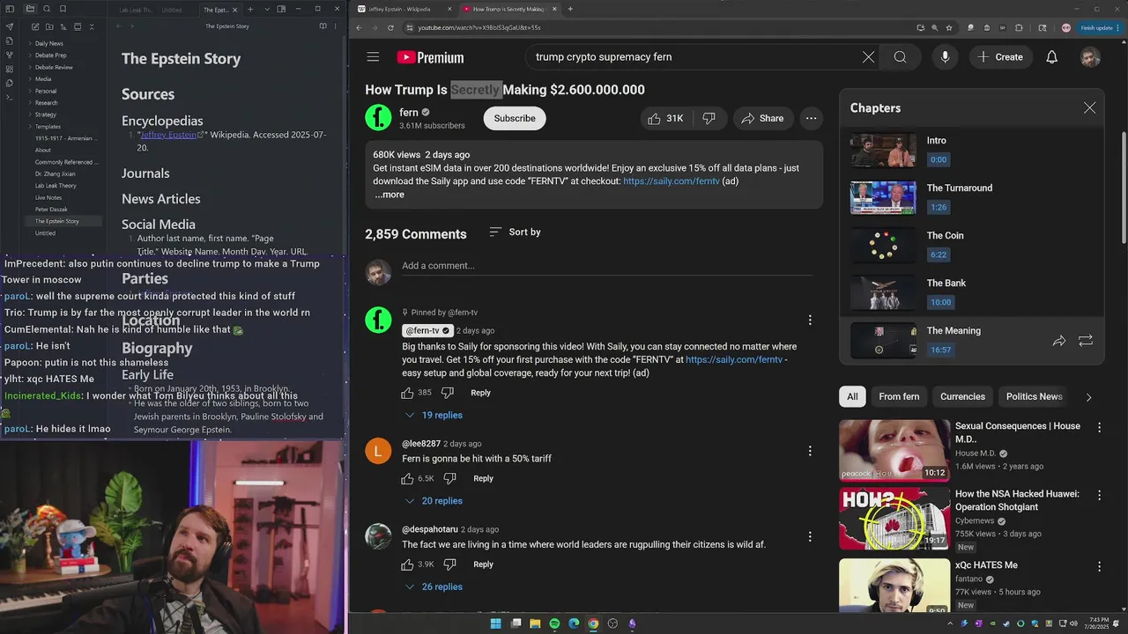This screenshot has width=1128, height=634.
Task: Reload the Chrome page
Action: [x=390, y=27]
